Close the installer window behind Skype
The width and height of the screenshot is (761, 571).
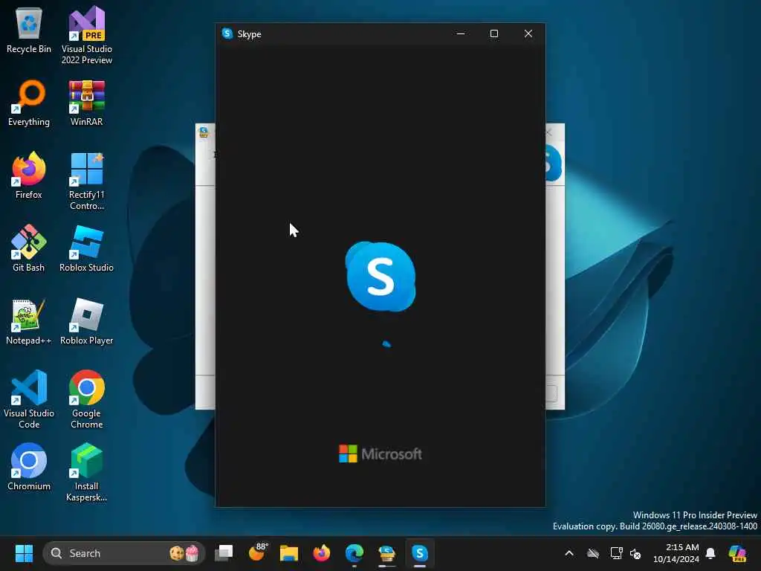550,132
